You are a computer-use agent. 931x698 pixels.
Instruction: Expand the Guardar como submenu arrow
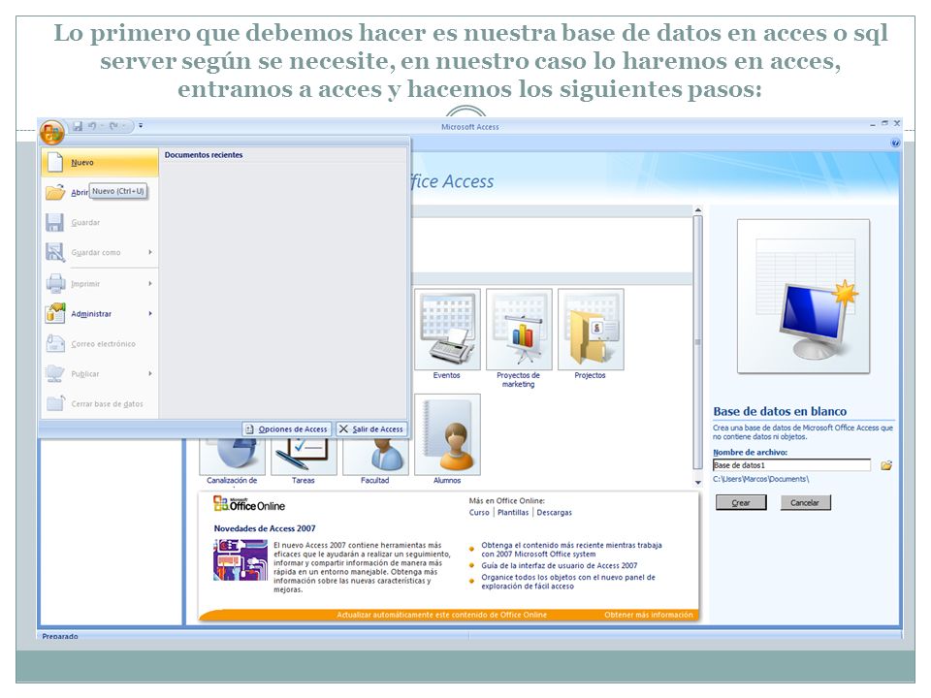150,252
